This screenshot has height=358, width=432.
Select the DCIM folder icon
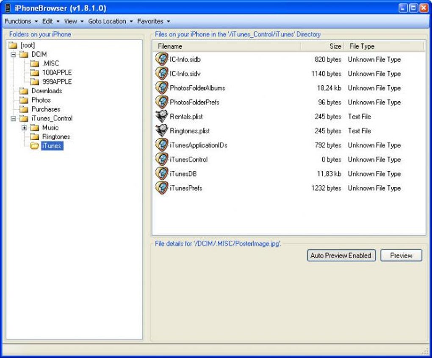click(24, 54)
